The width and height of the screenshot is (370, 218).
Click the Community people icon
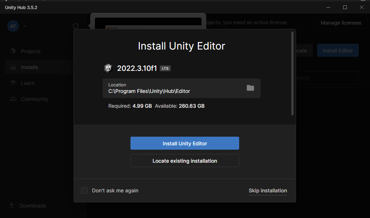[13, 99]
